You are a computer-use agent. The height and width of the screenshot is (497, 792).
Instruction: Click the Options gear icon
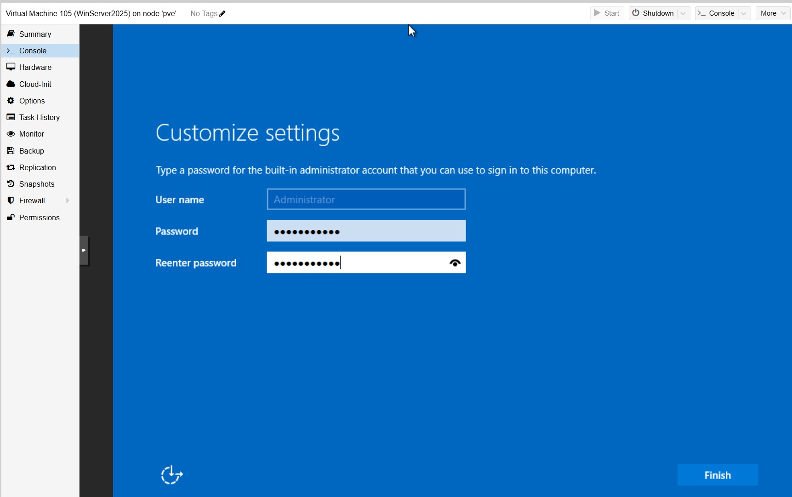(x=11, y=101)
